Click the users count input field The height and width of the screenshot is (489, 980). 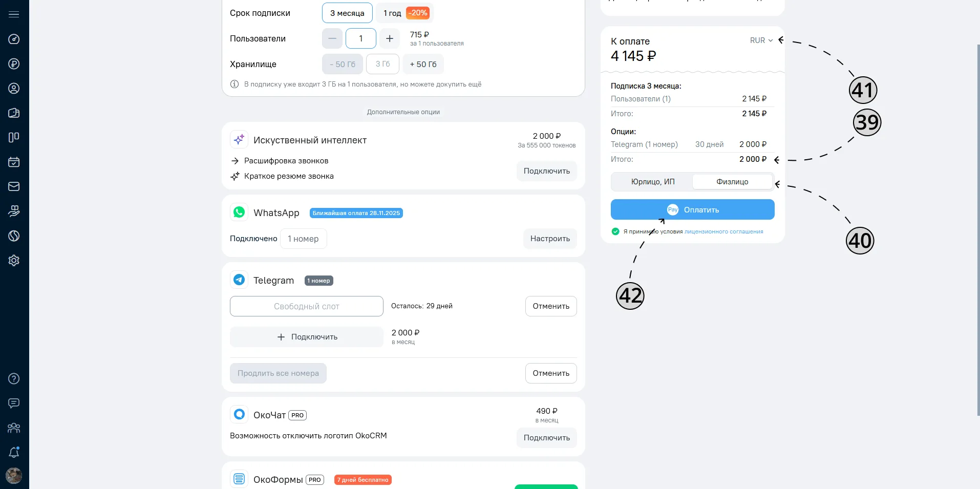[361, 38]
